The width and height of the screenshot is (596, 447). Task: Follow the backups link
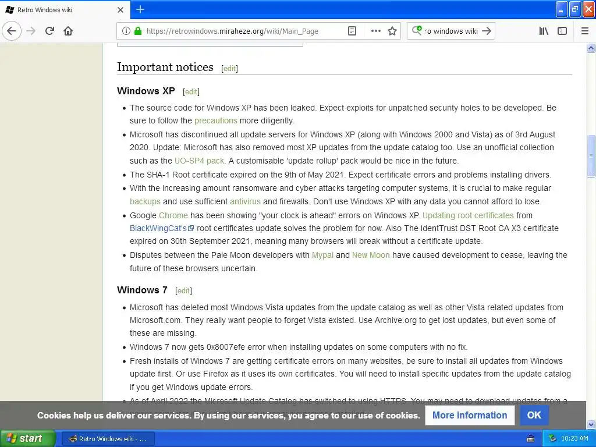click(x=145, y=201)
